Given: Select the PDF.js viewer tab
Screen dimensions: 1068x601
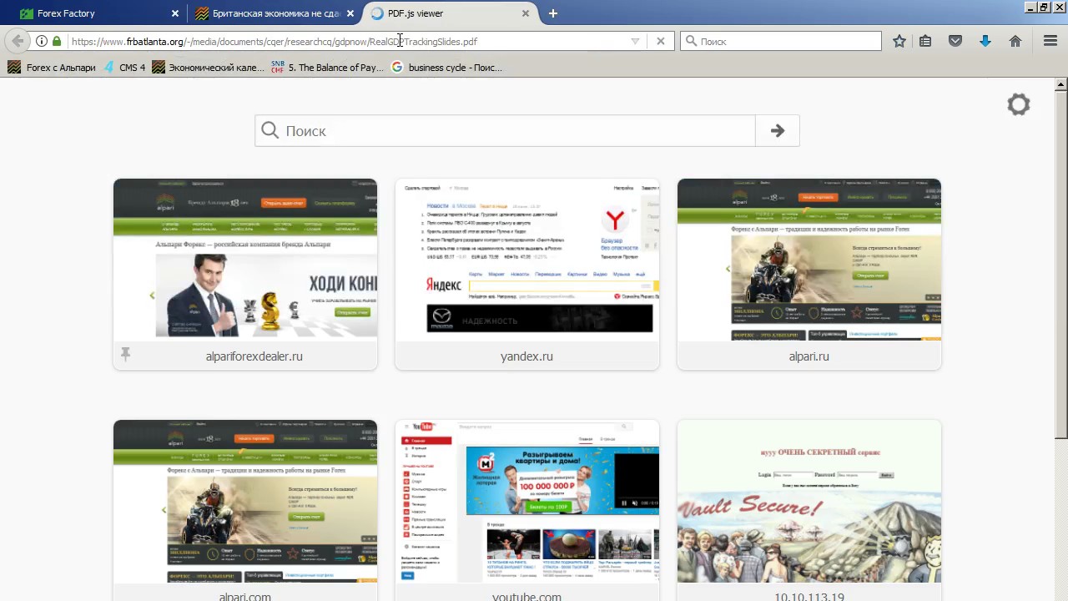Looking at the screenshot, I should [x=451, y=13].
